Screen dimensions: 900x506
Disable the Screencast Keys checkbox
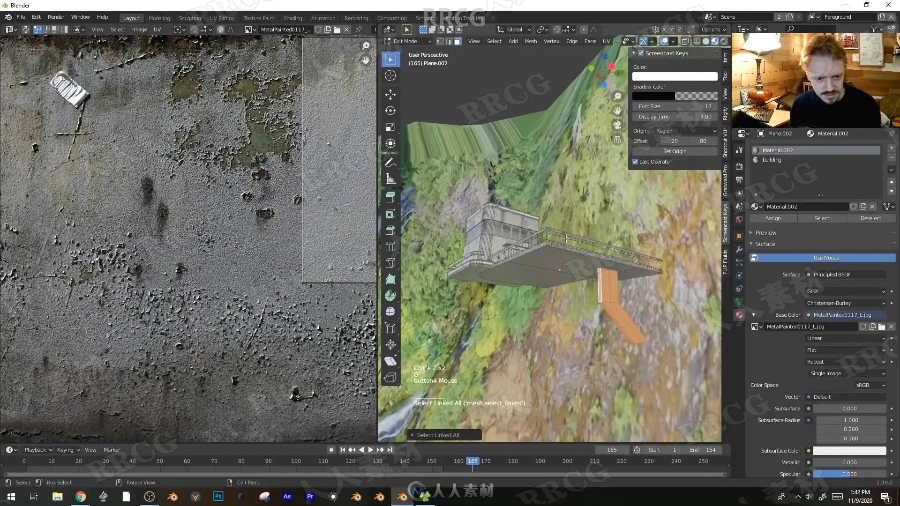pyautogui.click(x=641, y=53)
